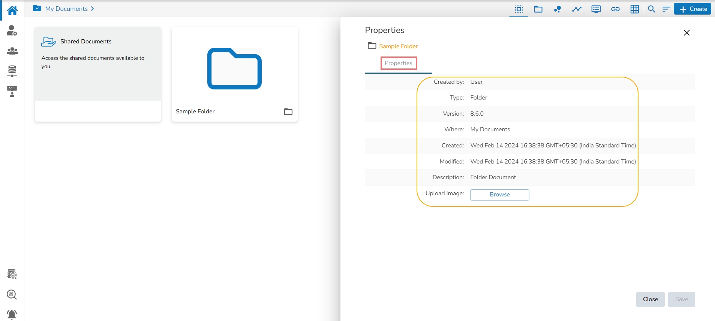Click the orange Sample Folder link
This screenshot has height=321, width=715.
398,46
